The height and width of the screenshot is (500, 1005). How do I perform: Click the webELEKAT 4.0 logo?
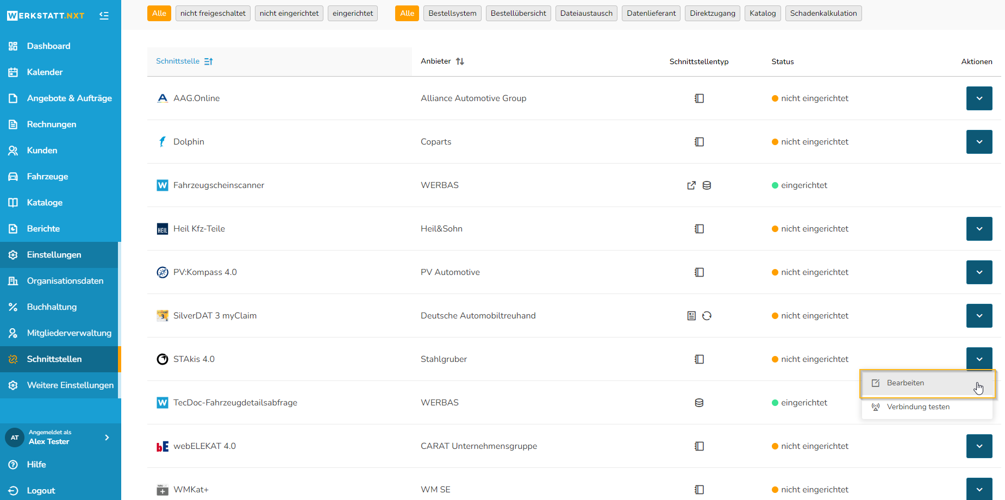[x=163, y=446]
